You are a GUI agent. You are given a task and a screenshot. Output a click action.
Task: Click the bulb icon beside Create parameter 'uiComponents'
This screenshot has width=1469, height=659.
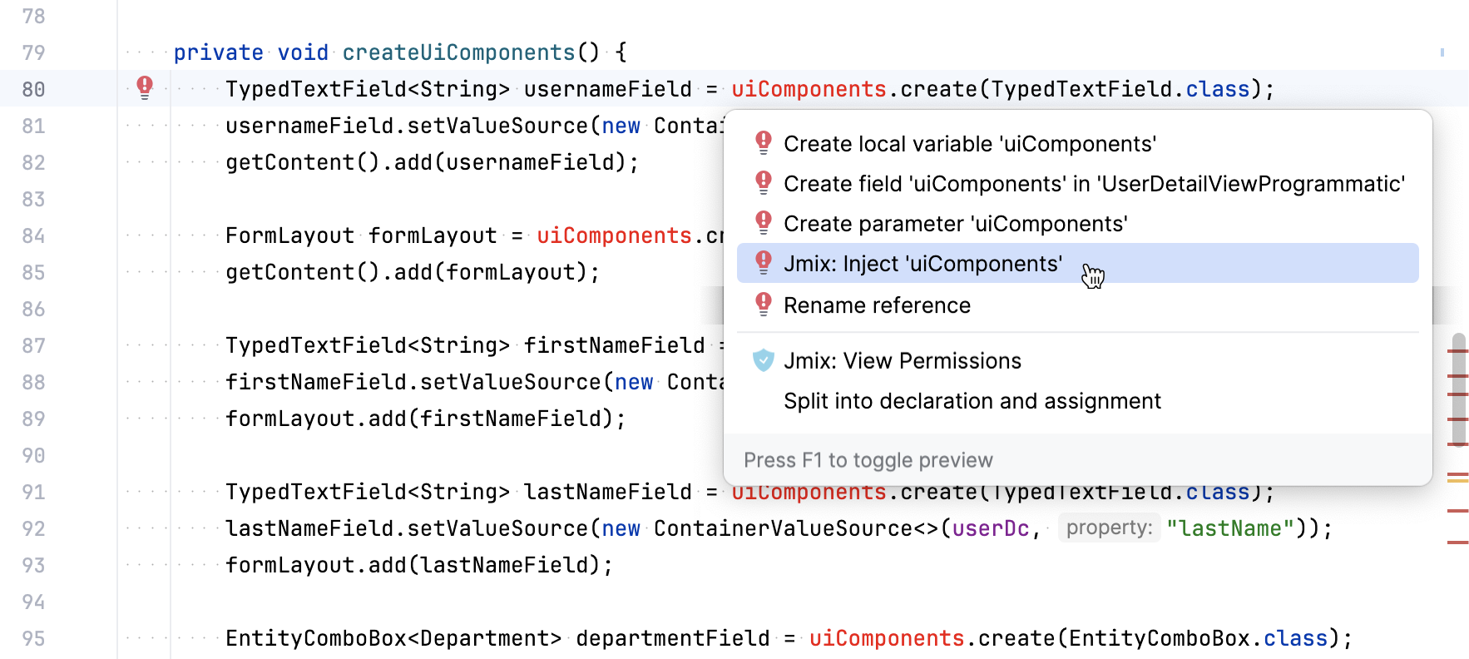(763, 223)
